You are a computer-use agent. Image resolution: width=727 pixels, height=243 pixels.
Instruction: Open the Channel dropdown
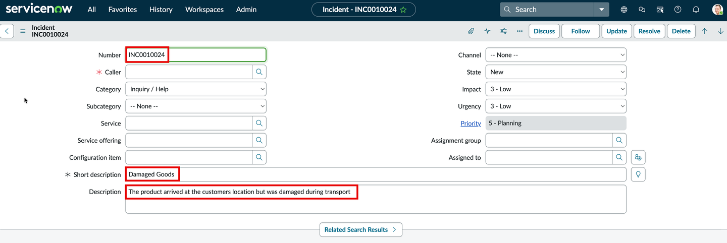click(556, 55)
